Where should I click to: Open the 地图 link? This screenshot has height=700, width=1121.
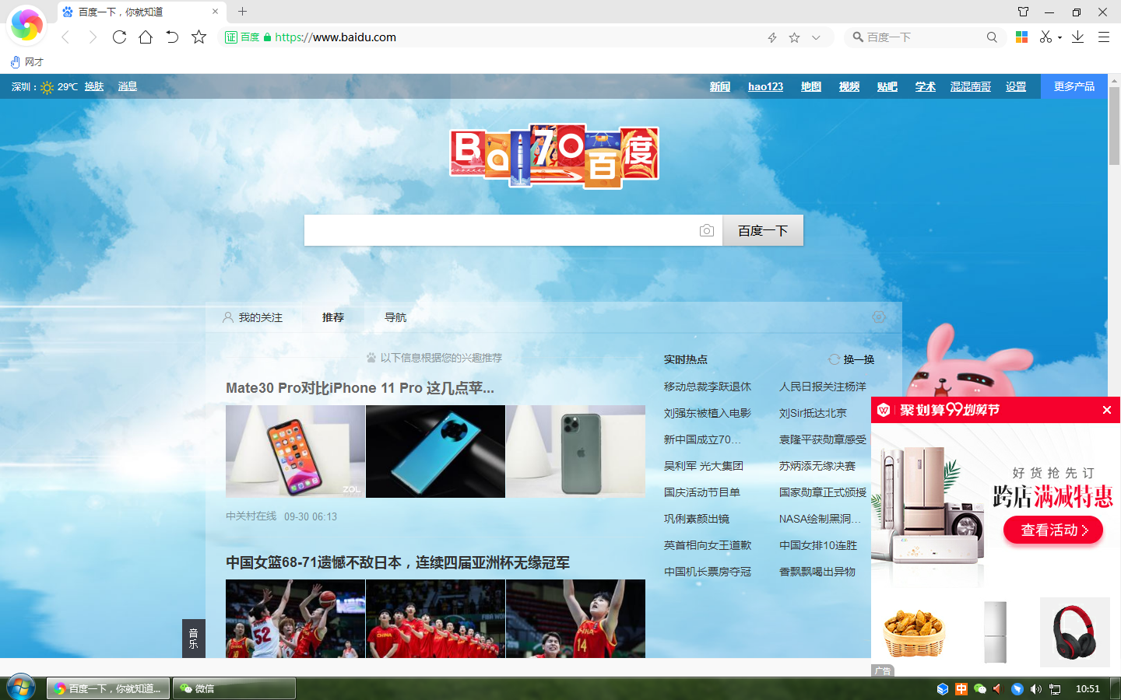[x=811, y=86]
